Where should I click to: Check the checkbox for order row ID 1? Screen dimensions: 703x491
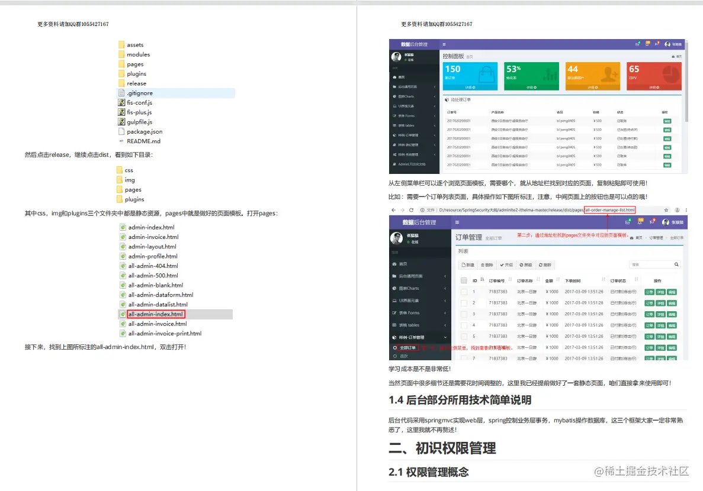tap(465, 290)
